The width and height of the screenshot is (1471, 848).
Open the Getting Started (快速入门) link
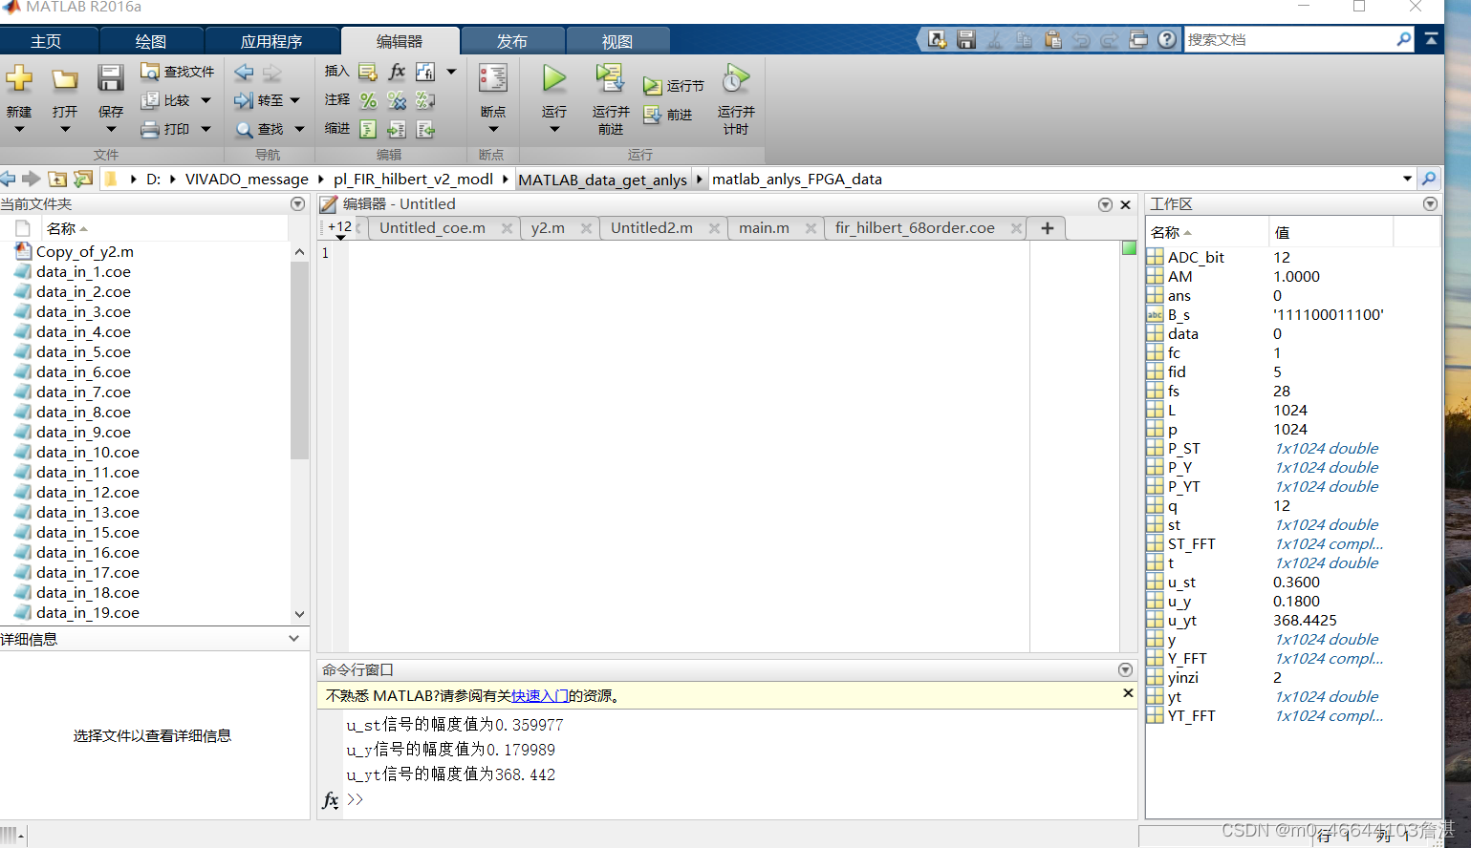pos(540,696)
